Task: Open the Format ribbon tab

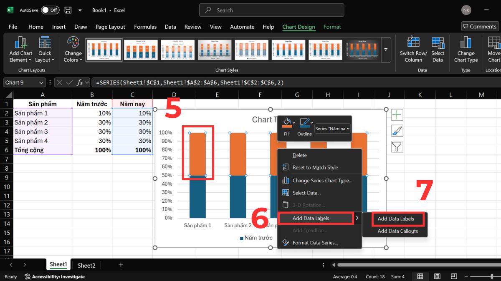Action: pyautogui.click(x=332, y=27)
